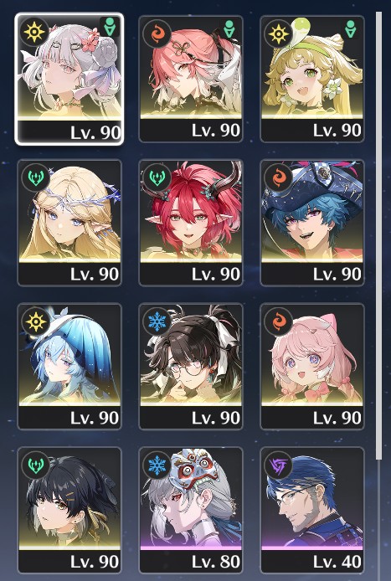
Task: Select blue-haired pirate hat character
Action: [312, 223]
